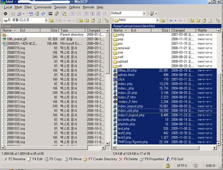Screen dimensions: 223x170
Task: Open local drive folder browse icon
Action: pyautogui.click(x=51, y=21)
